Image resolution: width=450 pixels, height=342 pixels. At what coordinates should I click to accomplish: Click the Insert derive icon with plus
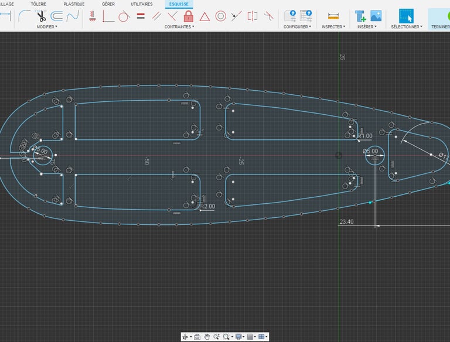pos(360,16)
